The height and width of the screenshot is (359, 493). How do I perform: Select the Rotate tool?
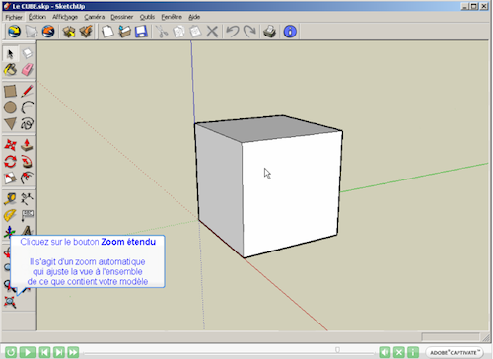[x=10, y=162]
